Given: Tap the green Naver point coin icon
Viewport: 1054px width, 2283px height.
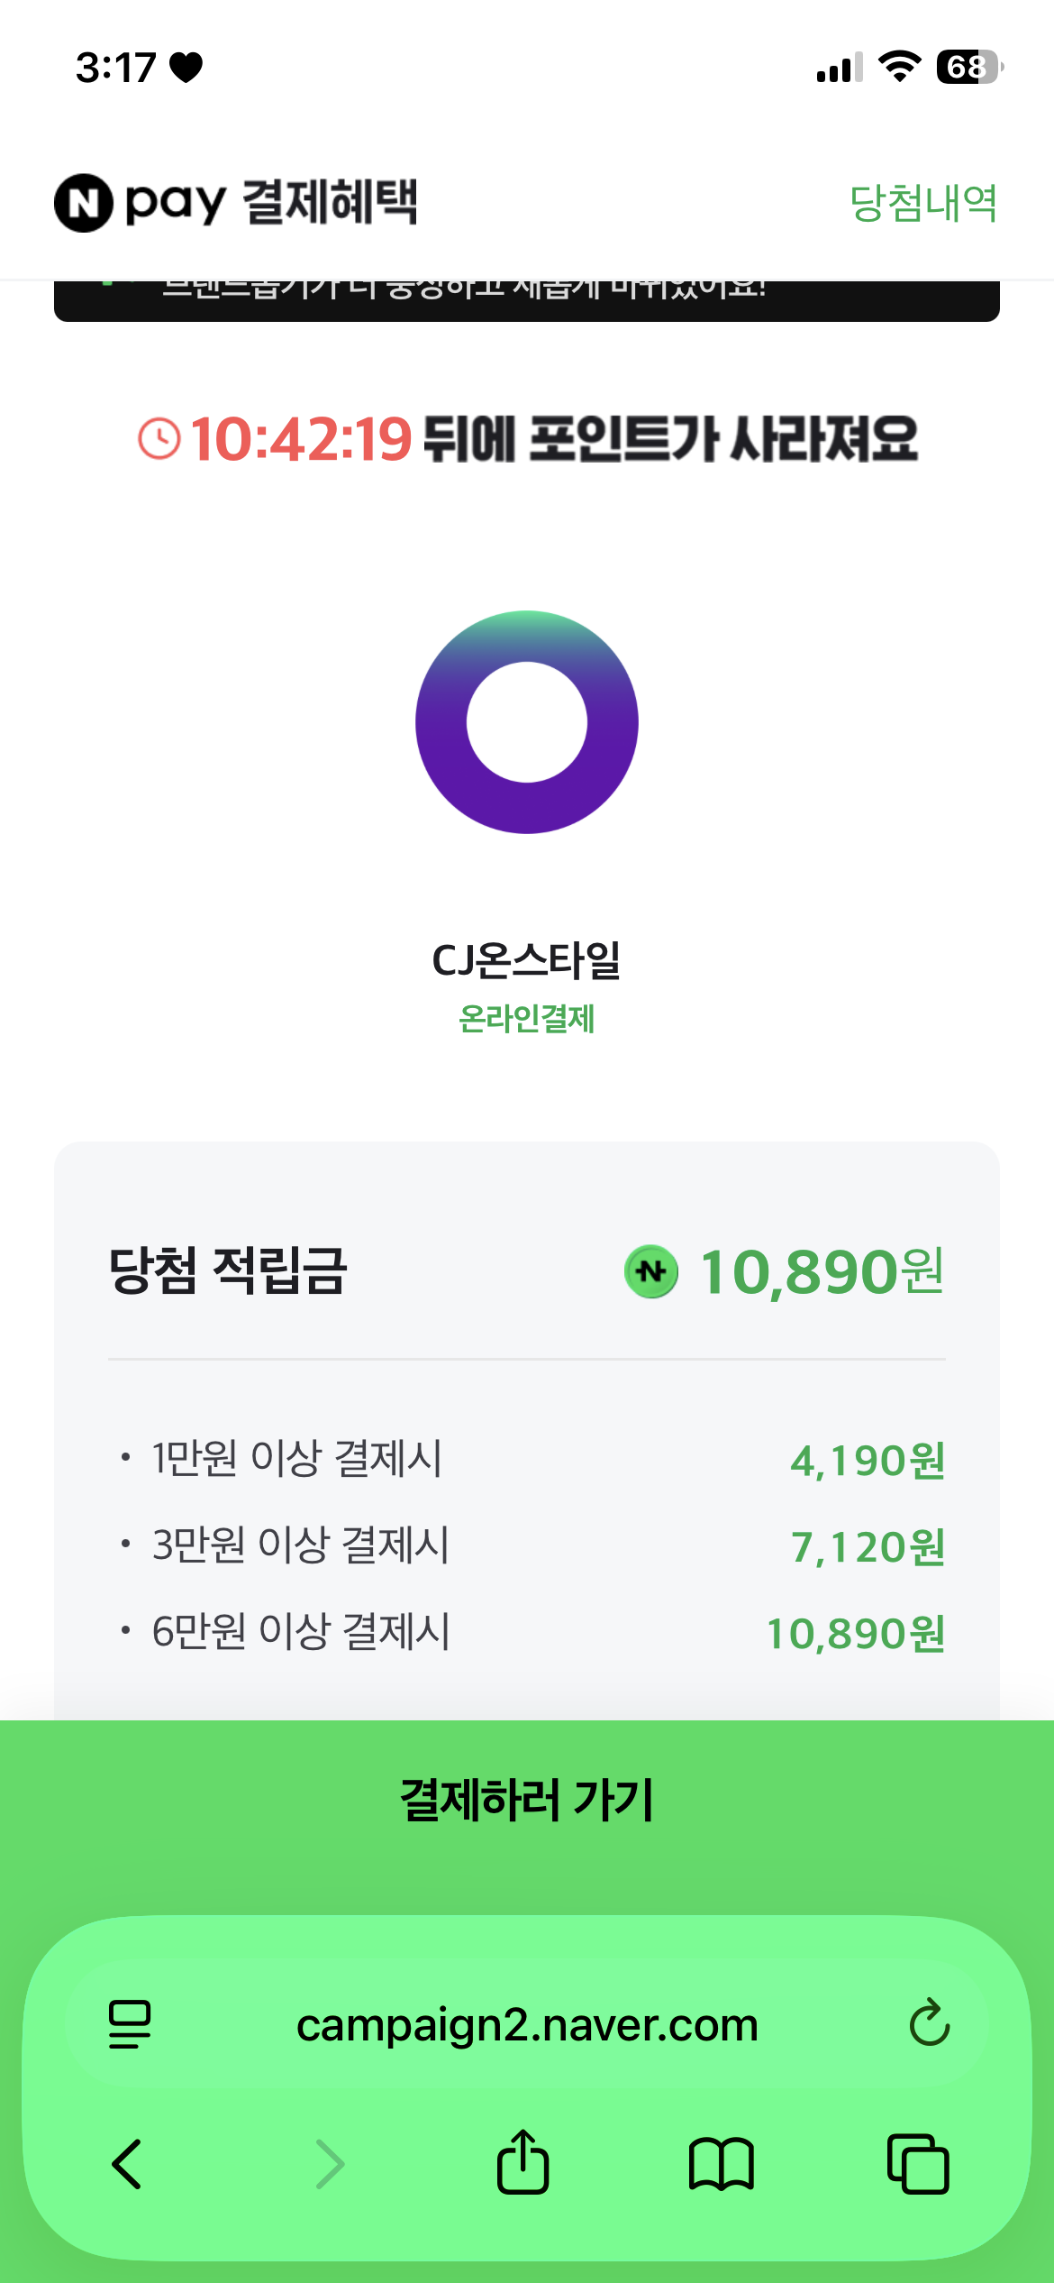Looking at the screenshot, I should point(651,1271).
